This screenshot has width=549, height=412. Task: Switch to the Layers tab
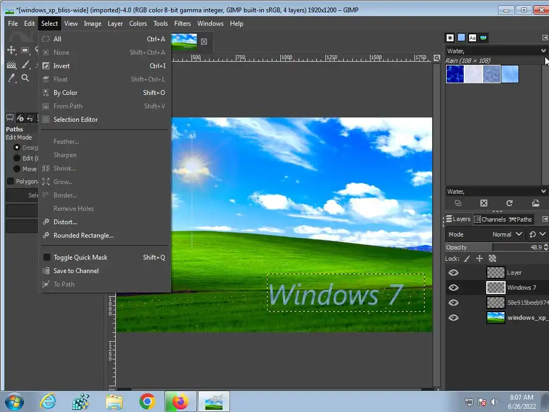[x=458, y=219]
